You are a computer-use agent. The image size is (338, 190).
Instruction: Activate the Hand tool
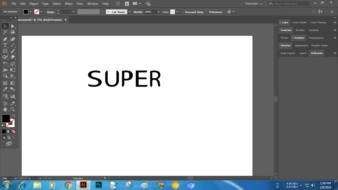5,109
